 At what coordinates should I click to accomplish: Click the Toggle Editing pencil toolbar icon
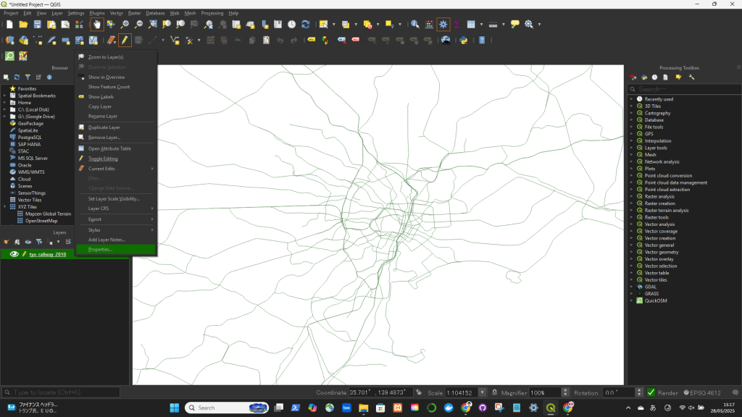(x=125, y=40)
